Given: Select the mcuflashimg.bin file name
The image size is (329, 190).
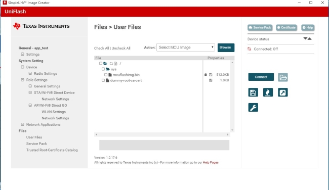Looking at the screenshot, I should click(x=126, y=75).
